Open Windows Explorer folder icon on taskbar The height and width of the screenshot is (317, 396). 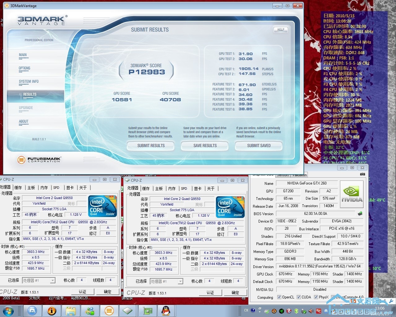point(71,310)
